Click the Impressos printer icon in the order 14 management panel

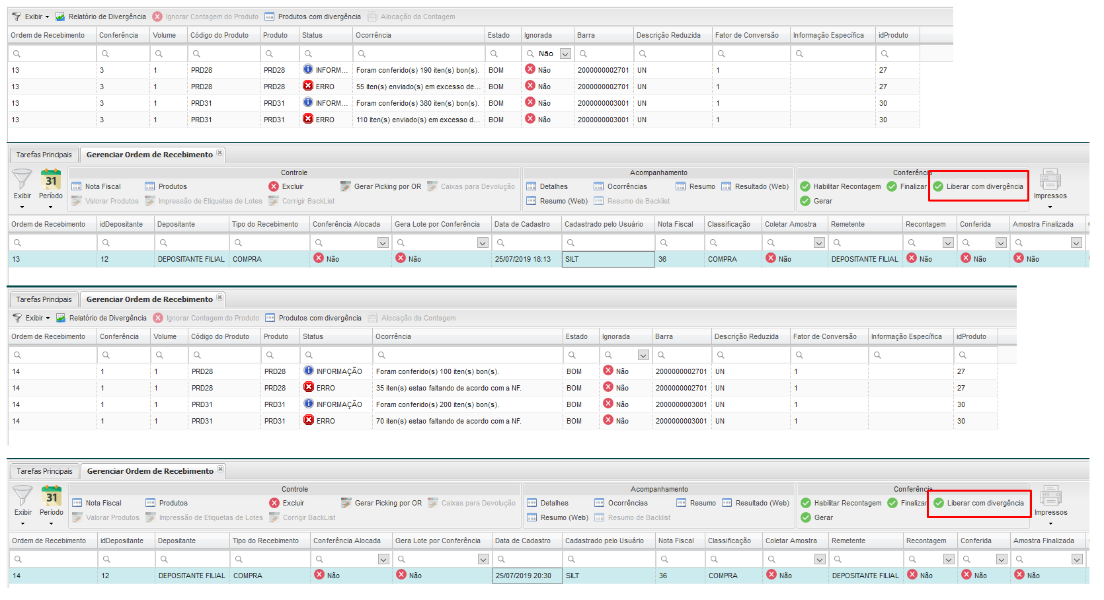(1050, 496)
